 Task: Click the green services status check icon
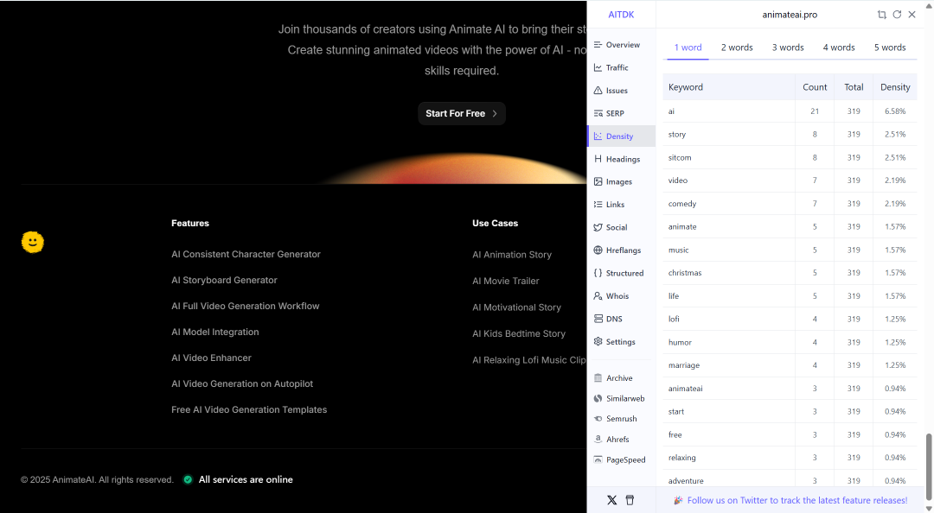tap(188, 479)
